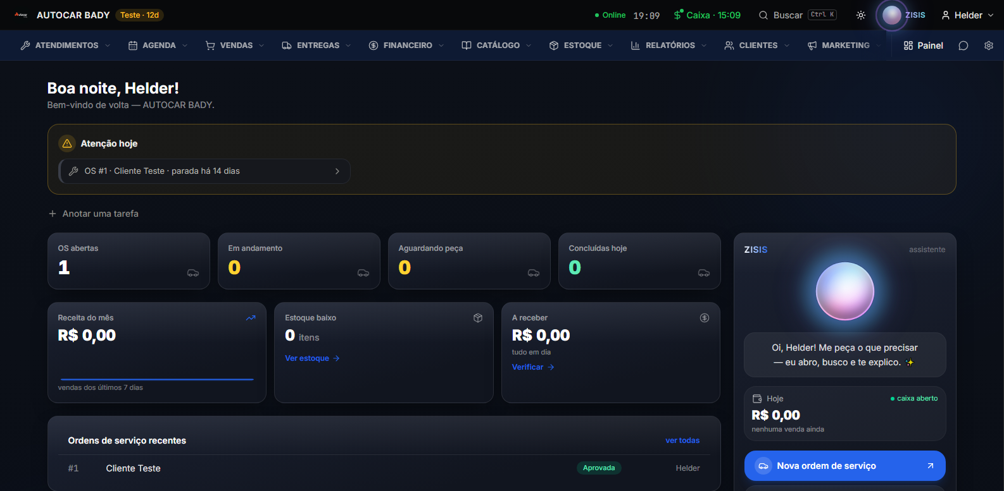Expand the ATENDIMENTOS dropdown menu
The width and height of the screenshot is (1004, 491).
66,45
